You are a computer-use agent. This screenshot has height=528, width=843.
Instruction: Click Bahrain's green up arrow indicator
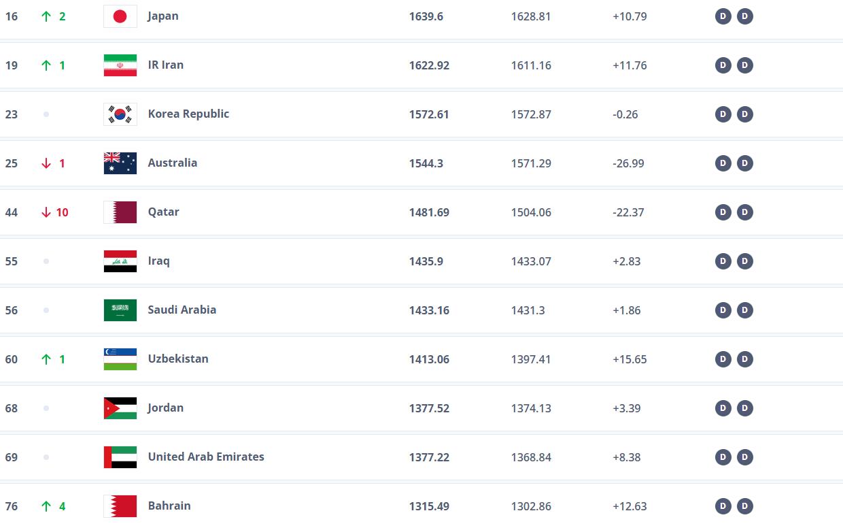(46, 506)
